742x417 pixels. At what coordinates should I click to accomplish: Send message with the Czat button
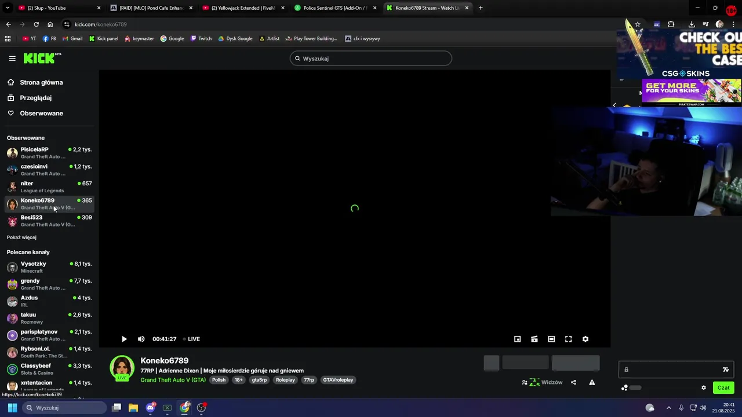pyautogui.click(x=723, y=388)
